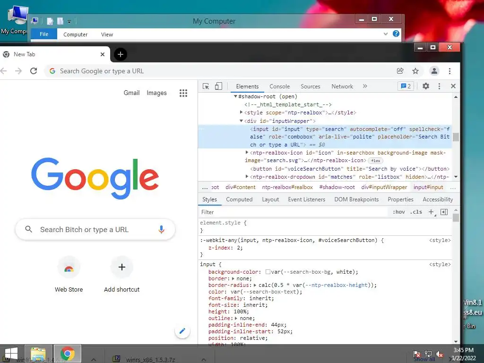Select ntp-realbox#realbox breadcrumb

[287, 187]
